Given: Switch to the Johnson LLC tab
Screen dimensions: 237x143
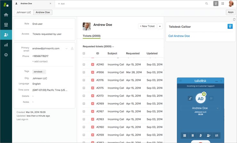Looking at the screenshot, I should pyautogui.click(x=23, y=12).
